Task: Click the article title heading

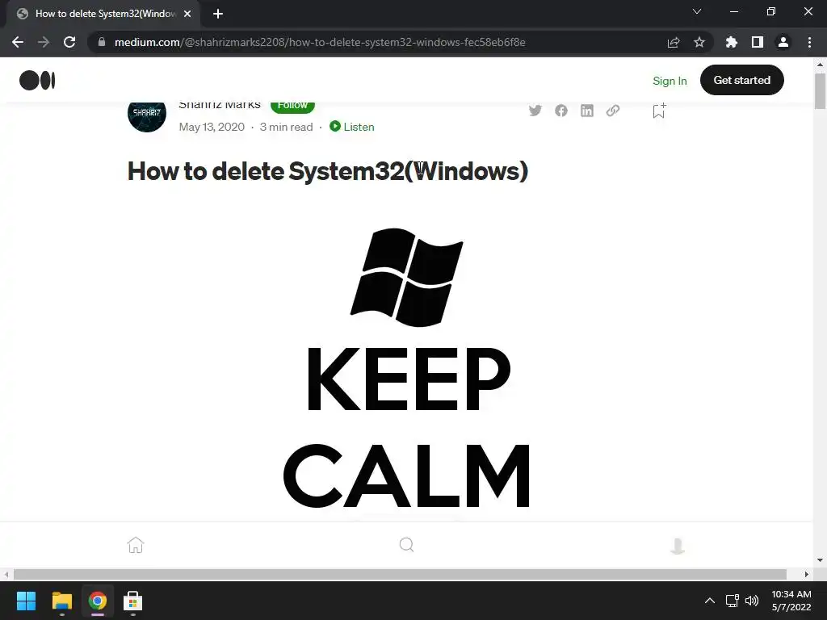Action: tap(328, 171)
